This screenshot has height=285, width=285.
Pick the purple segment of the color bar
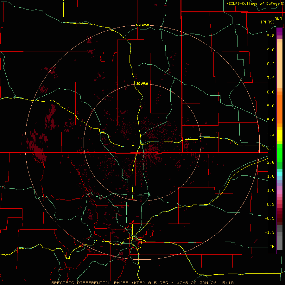click(280, 32)
